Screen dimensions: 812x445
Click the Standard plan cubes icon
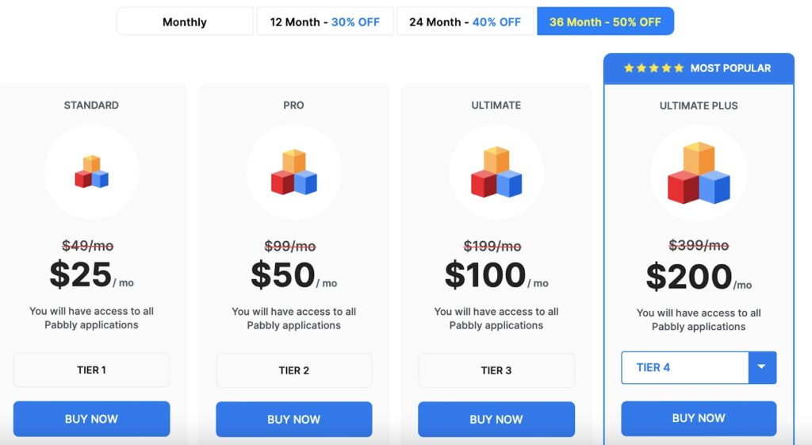pos(91,171)
